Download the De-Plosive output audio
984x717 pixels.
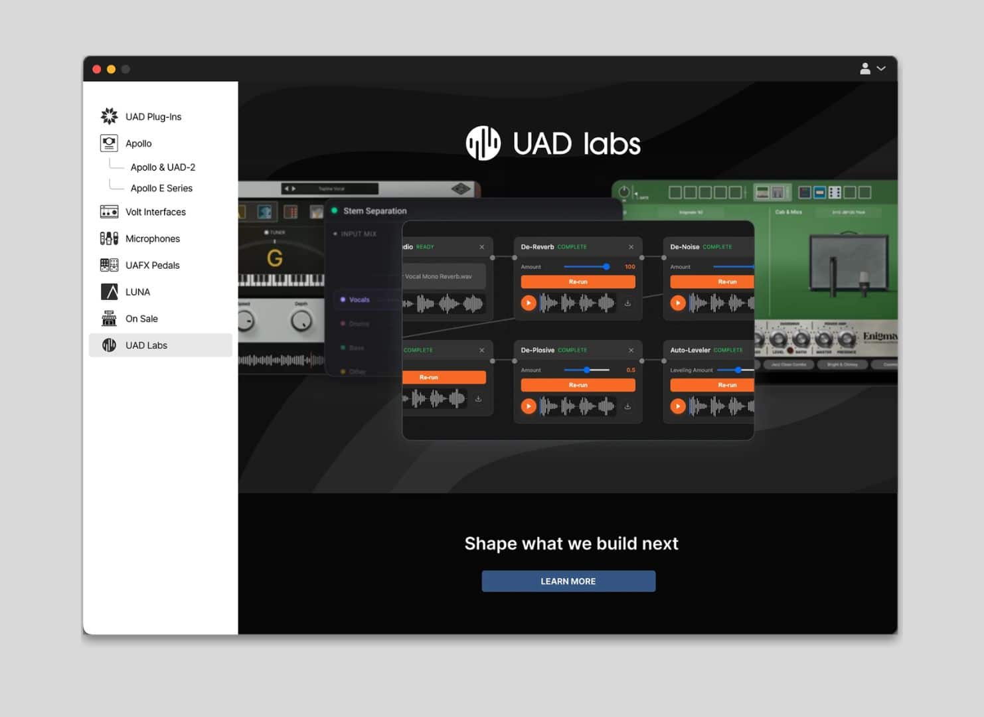627,406
